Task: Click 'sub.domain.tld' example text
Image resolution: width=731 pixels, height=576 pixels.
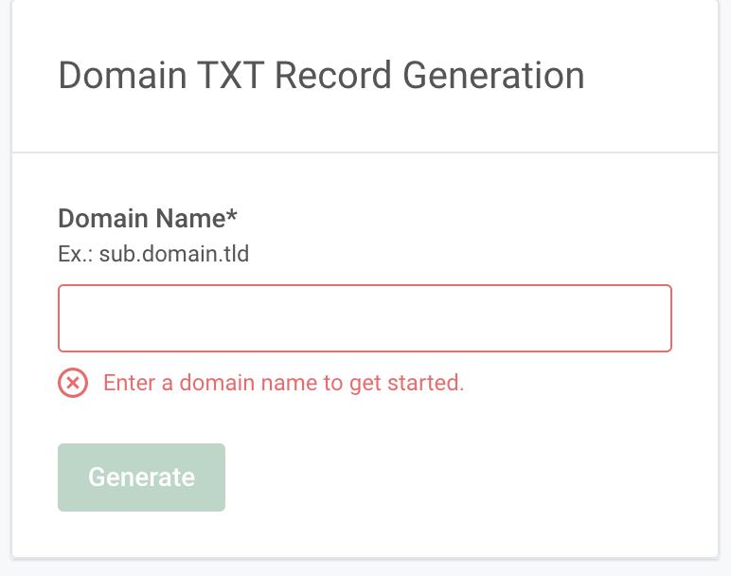Action: point(174,254)
